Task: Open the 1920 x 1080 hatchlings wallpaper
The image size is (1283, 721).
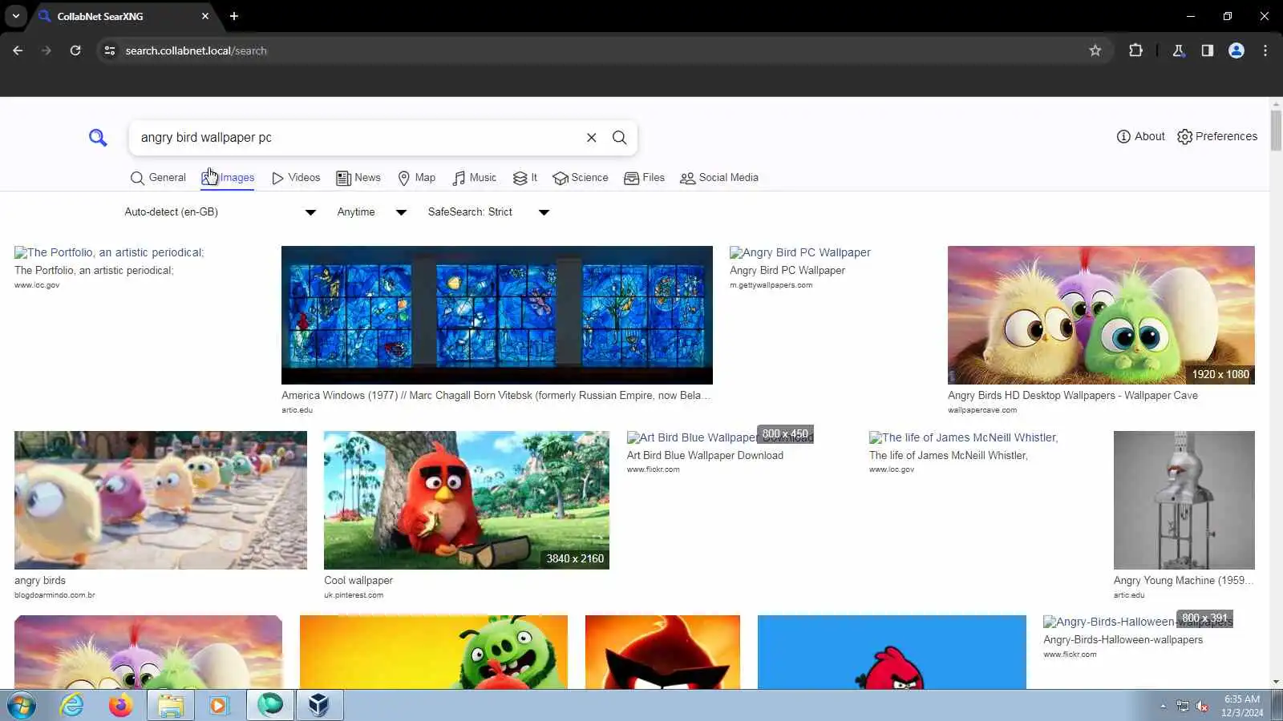Action: coord(1101,315)
